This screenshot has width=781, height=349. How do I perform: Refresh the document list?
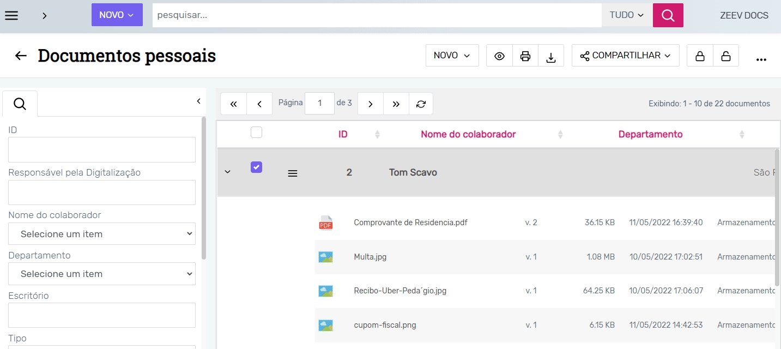[x=421, y=104]
